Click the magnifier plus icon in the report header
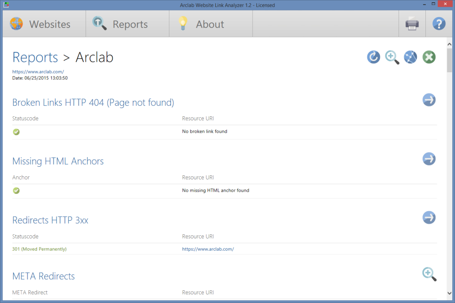This screenshot has height=303, width=455. coord(392,57)
